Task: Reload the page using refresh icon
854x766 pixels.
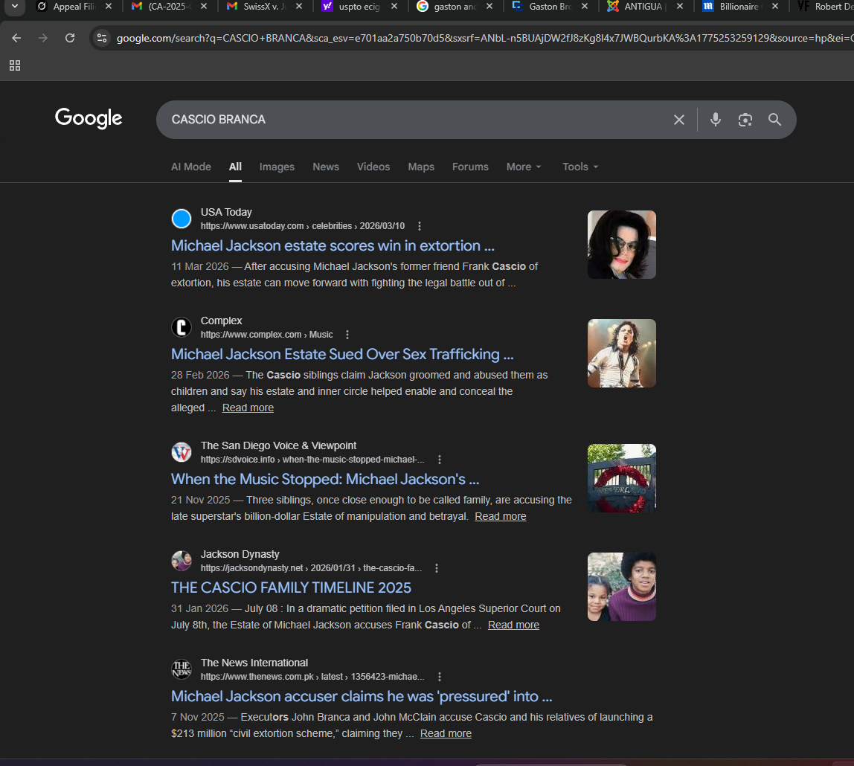Action: (70, 38)
